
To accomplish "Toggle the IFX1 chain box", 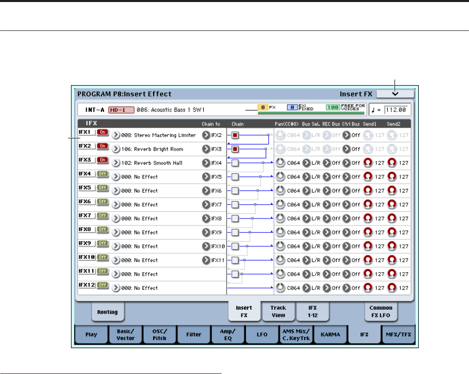I will click(x=235, y=135).
